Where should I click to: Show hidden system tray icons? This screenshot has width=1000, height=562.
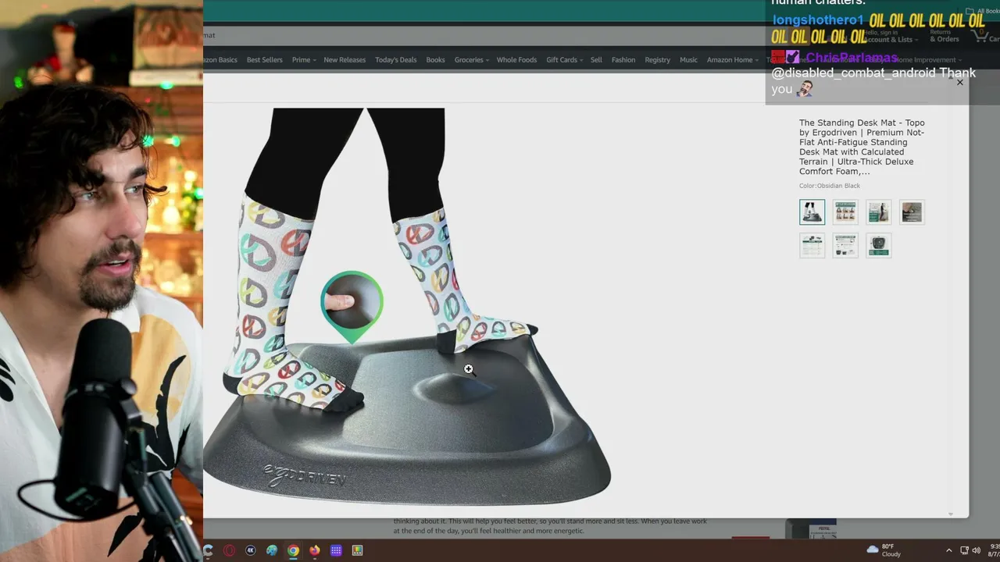click(948, 550)
